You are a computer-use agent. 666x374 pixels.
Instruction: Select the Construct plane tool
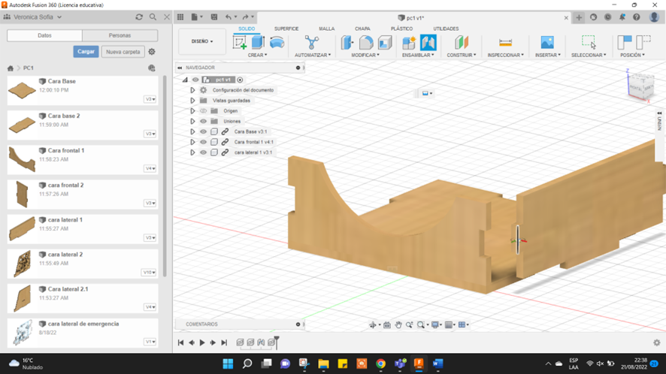tap(462, 43)
